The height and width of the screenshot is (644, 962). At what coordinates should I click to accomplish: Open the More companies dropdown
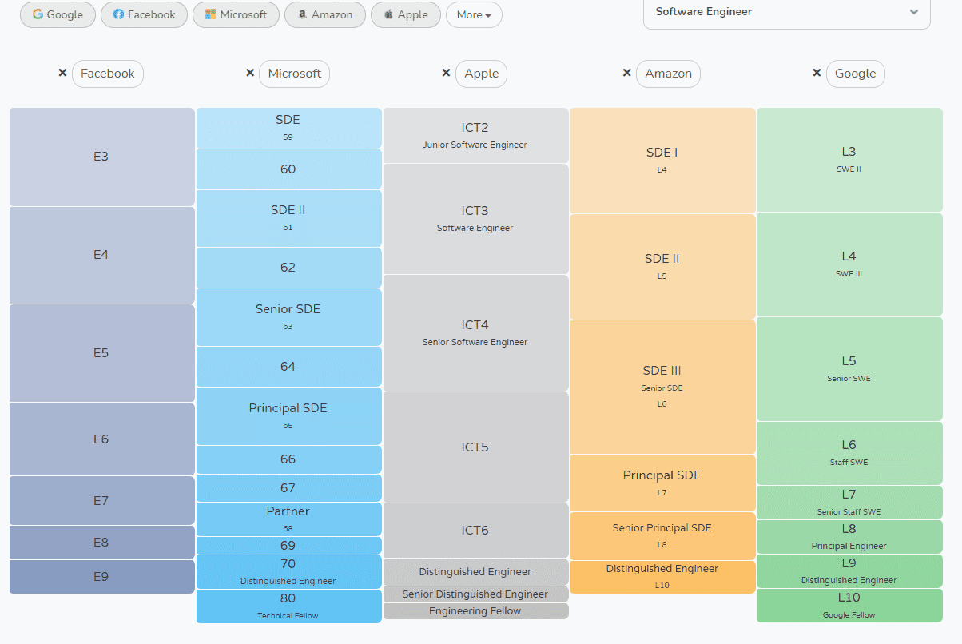(474, 14)
